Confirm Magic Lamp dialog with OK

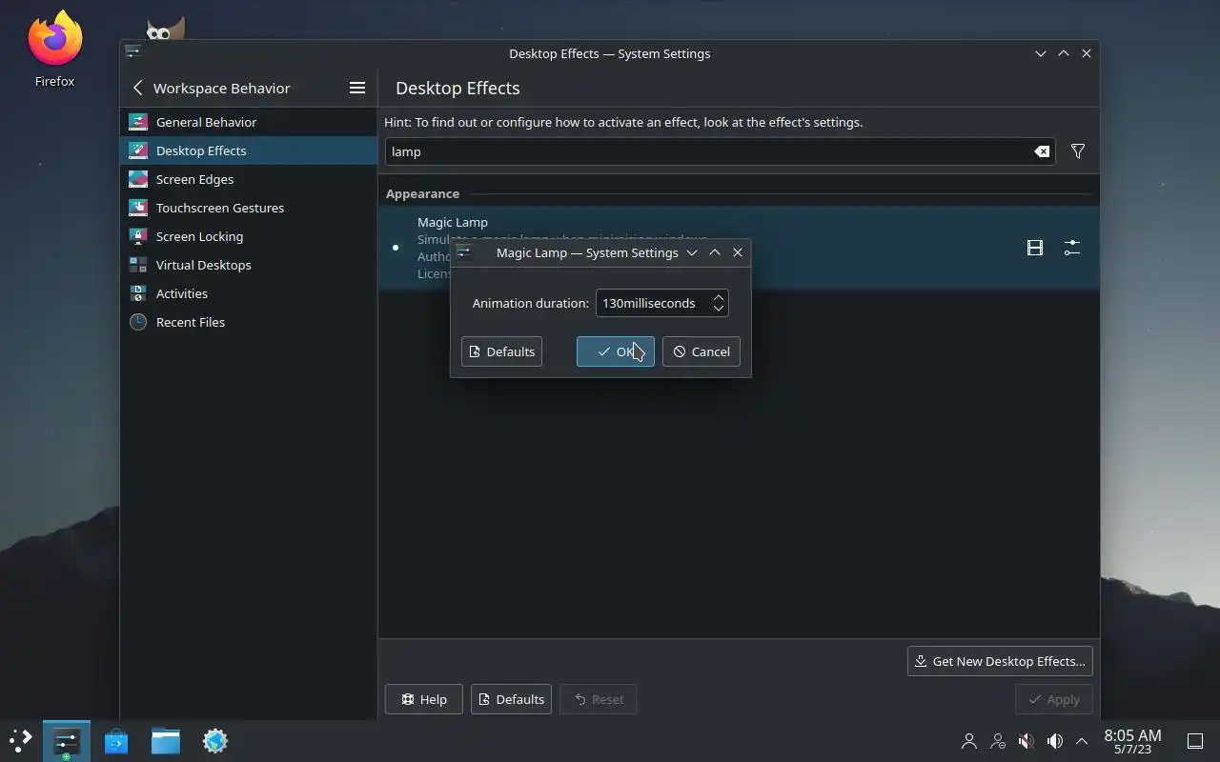click(x=616, y=351)
